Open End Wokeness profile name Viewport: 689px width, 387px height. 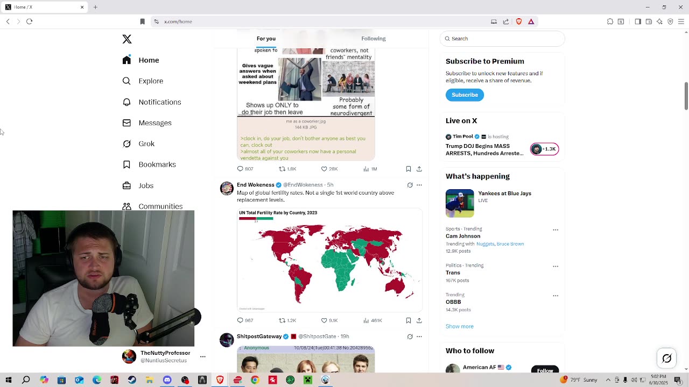point(256,185)
